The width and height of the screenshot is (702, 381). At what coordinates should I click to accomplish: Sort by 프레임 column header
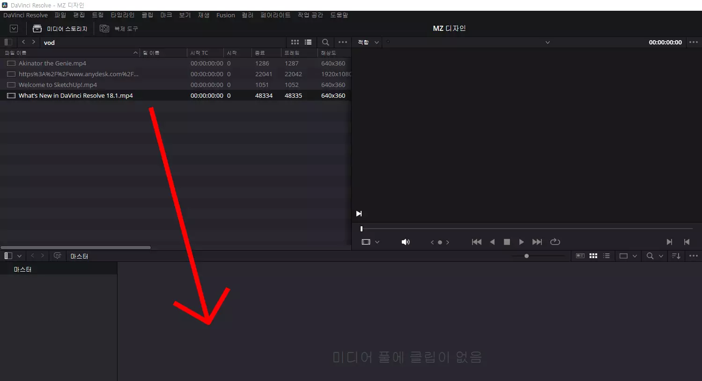299,53
